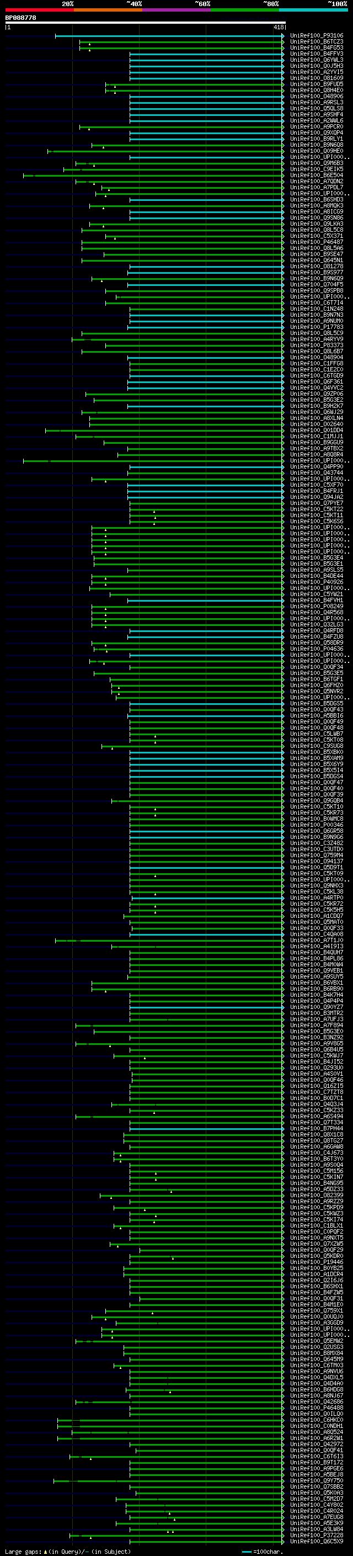Select label UniRef100_C5X371
Screen dimensions: 353x1556
(x=317, y=236)
